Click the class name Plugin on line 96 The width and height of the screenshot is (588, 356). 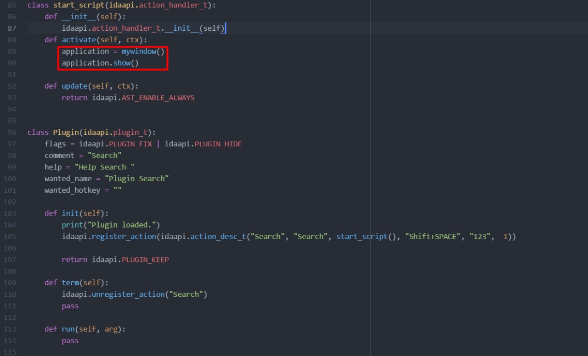(x=66, y=132)
